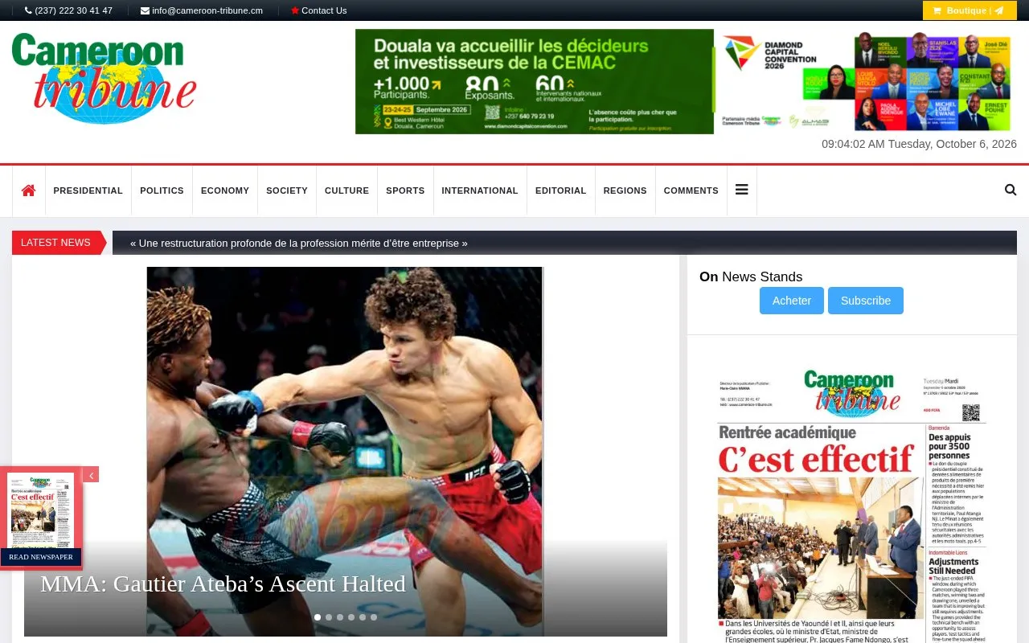The image size is (1029, 643).
Task: Click the date and time display text
Action: click(x=919, y=144)
